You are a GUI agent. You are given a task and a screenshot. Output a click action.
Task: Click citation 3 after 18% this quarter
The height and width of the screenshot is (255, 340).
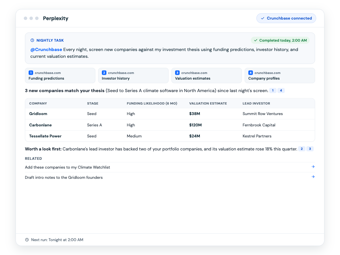(310, 149)
